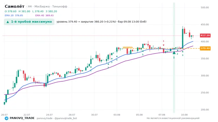Click the 'МосБиржа' exchange label
The image size is (218, 122).
pyautogui.click(x=42, y=6)
